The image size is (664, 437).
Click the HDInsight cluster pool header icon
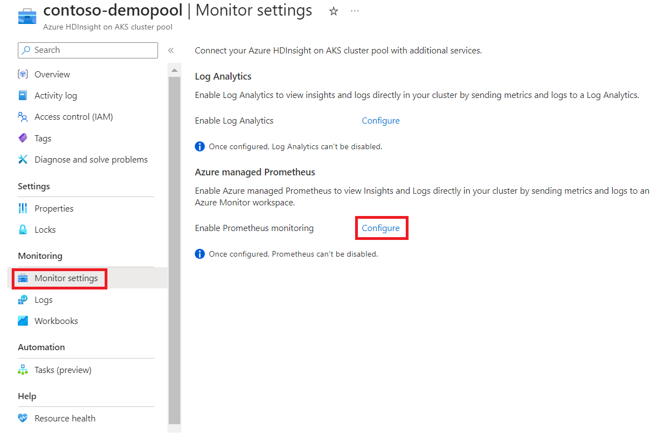click(27, 16)
